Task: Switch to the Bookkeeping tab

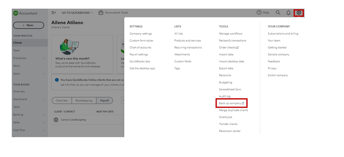Action: click(x=84, y=101)
